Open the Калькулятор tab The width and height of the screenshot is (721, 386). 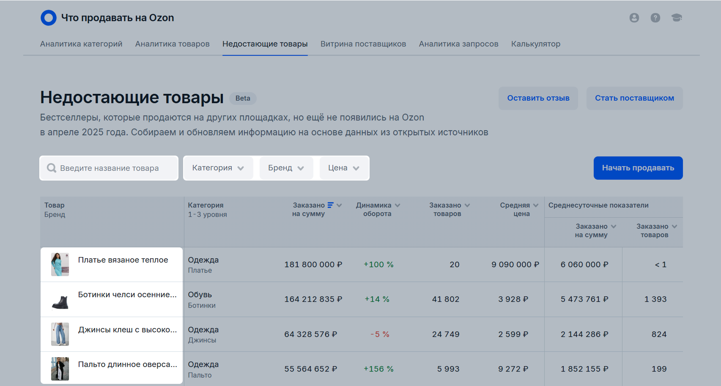tap(535, 44)
